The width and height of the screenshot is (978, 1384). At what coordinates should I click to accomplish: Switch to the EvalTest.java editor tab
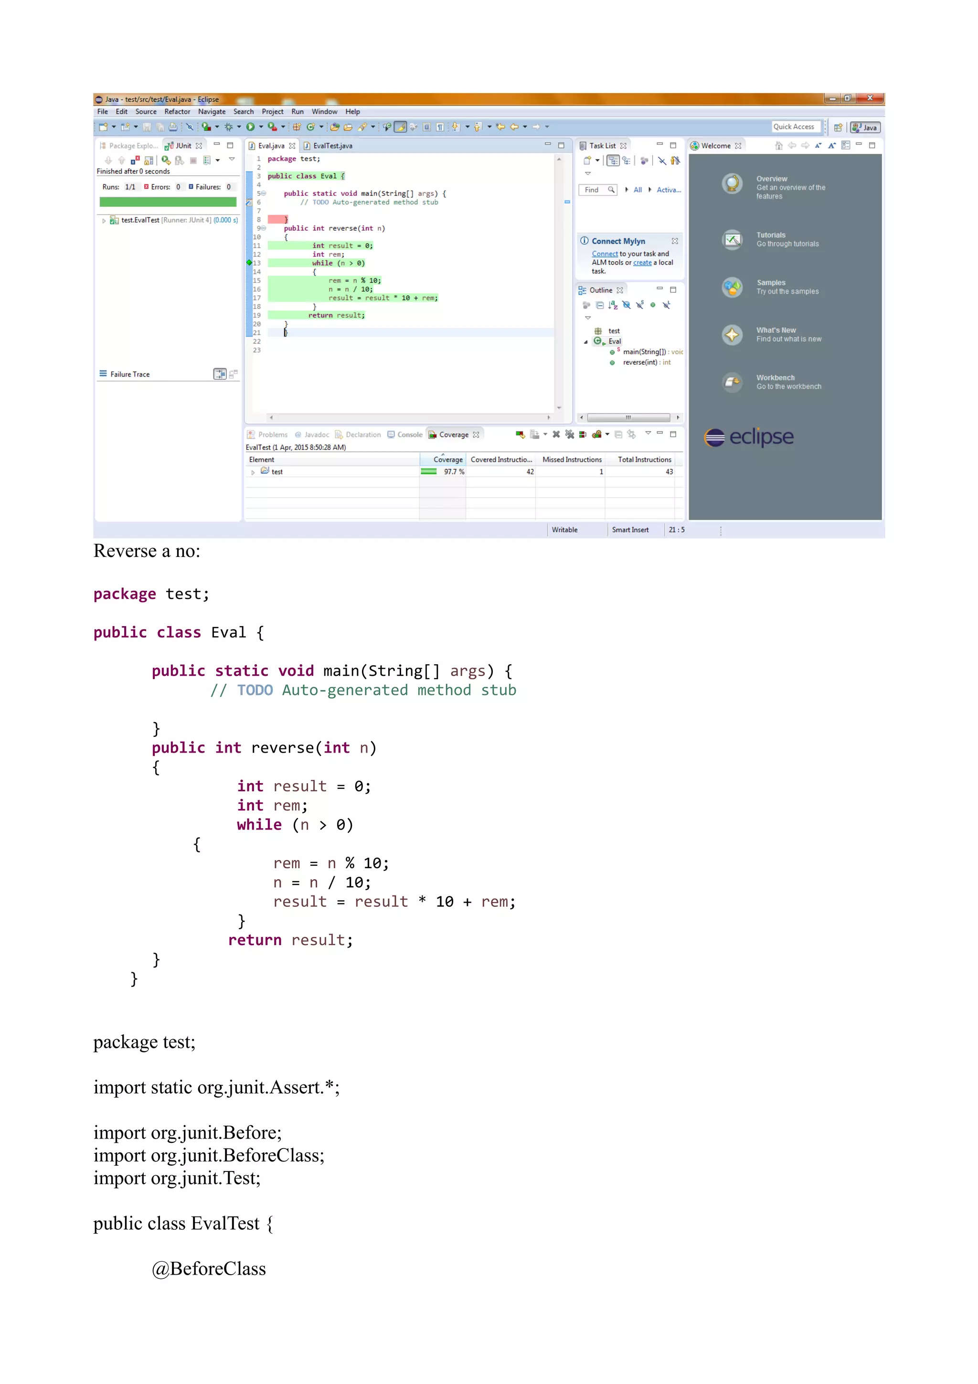click(x=332, y=146)
